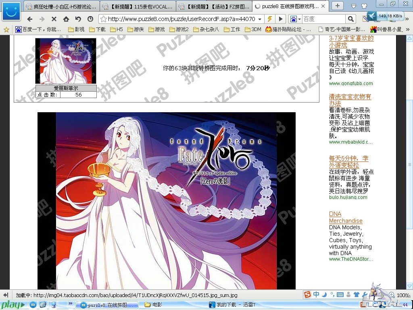Screen dimensions: 413x310
Task: Open DNA Merchandise ad link
Action: tap(346, 218)
